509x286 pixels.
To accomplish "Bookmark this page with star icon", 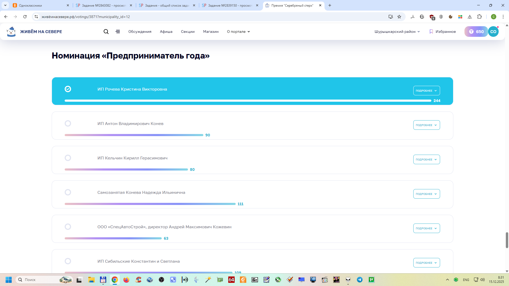I will click(399, 17).
